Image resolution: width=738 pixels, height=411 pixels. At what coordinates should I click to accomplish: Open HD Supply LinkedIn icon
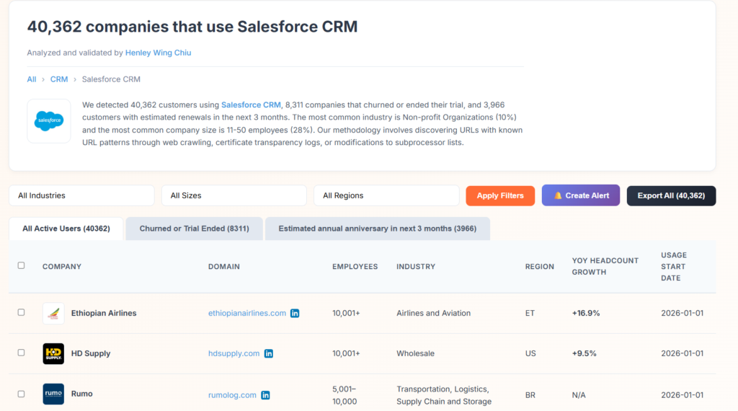(269, 354)
